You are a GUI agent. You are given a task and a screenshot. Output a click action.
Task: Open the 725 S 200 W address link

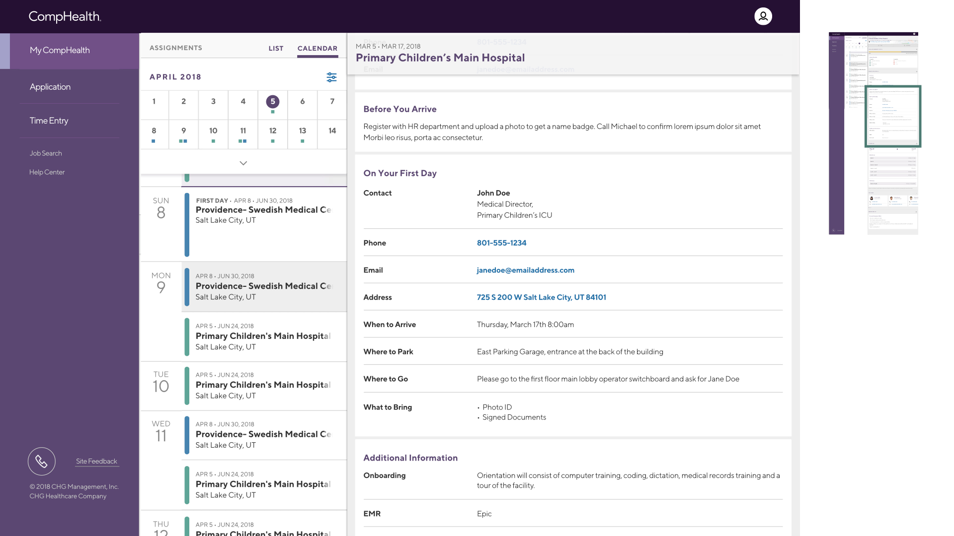[541, 297]
